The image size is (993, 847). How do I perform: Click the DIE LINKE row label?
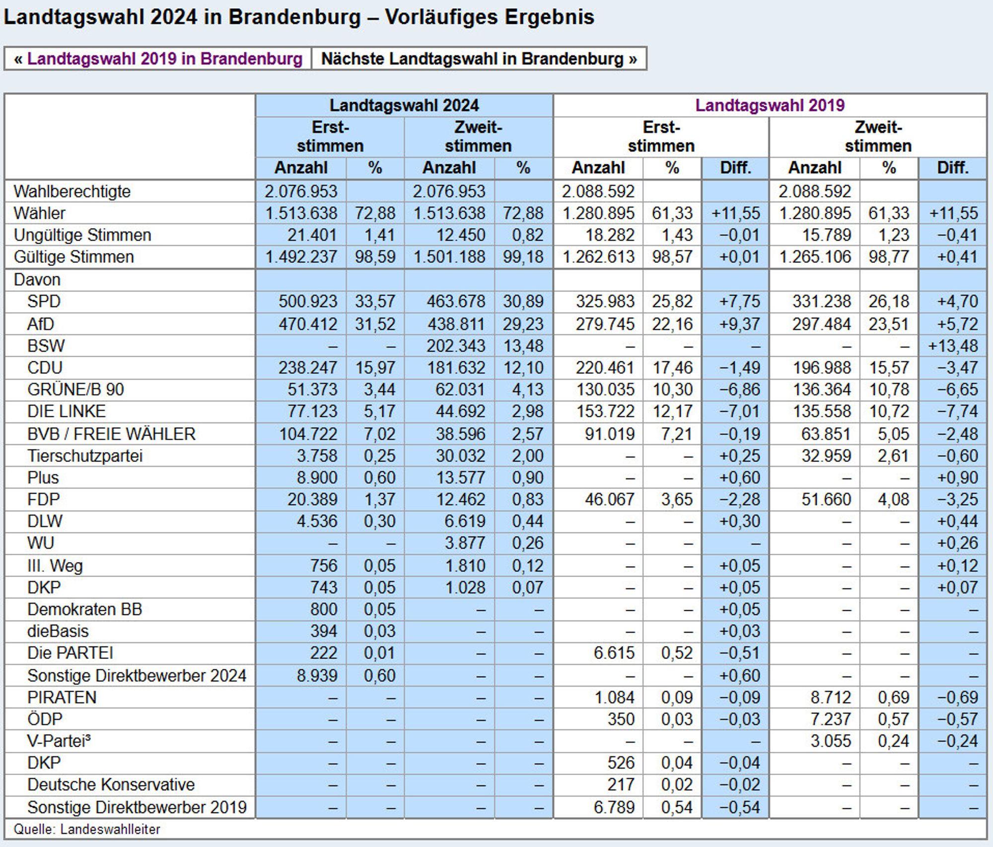(x=67, y=411)
